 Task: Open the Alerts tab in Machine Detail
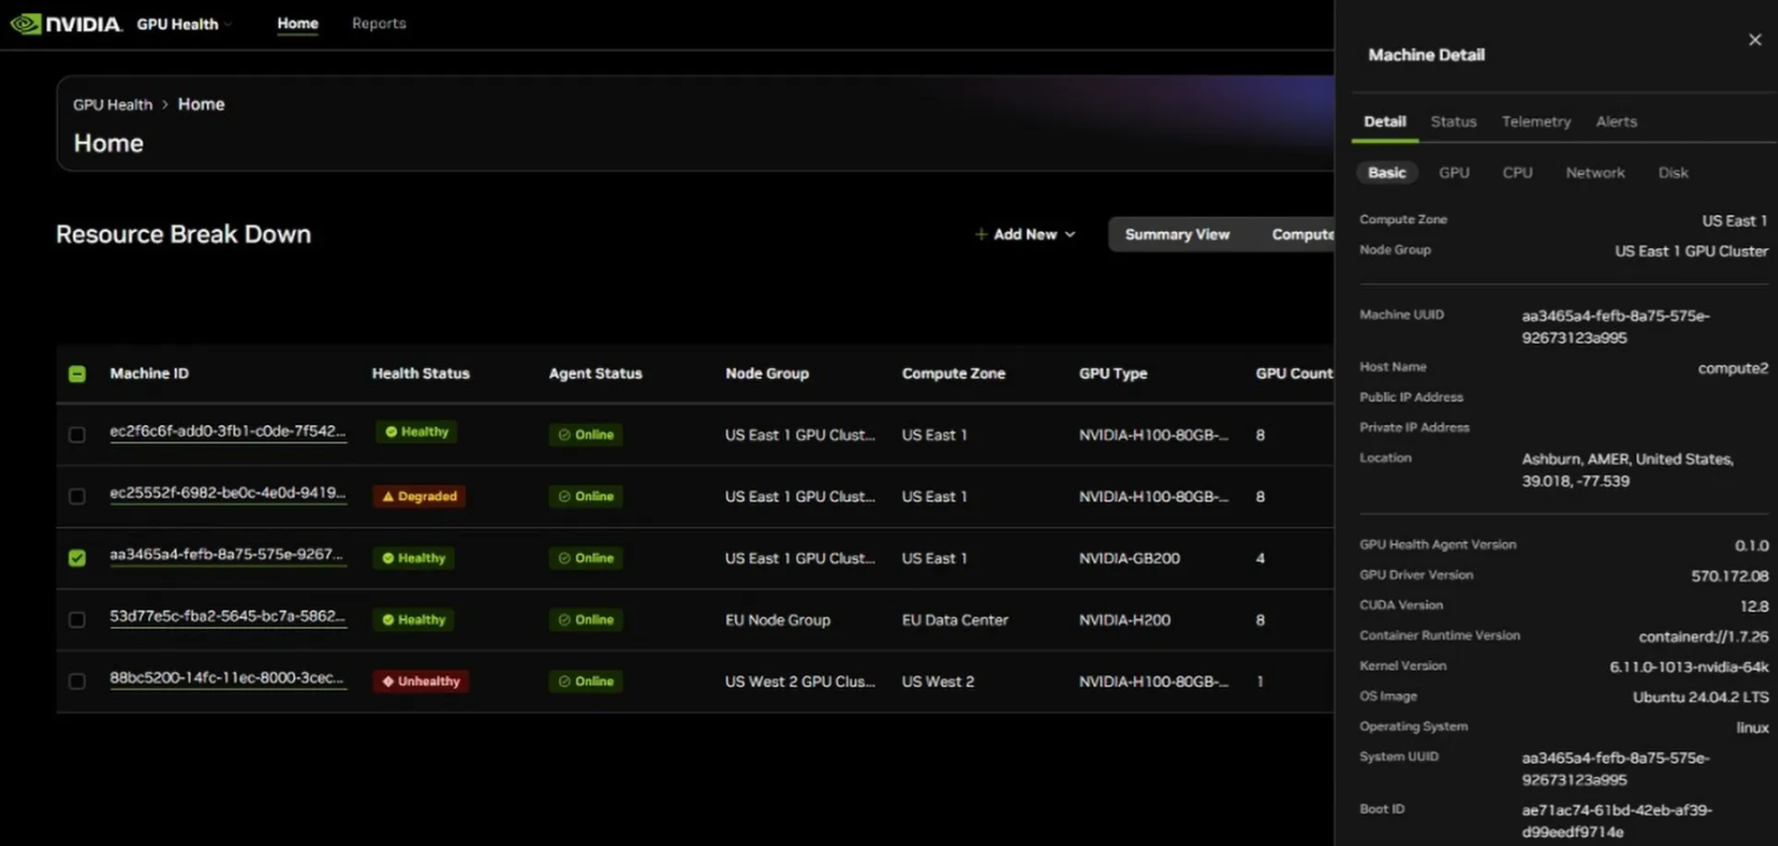[1615, 121]
